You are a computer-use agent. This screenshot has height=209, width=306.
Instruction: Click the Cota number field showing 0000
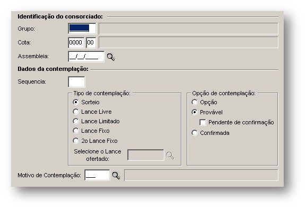click(x=76, y=42)
